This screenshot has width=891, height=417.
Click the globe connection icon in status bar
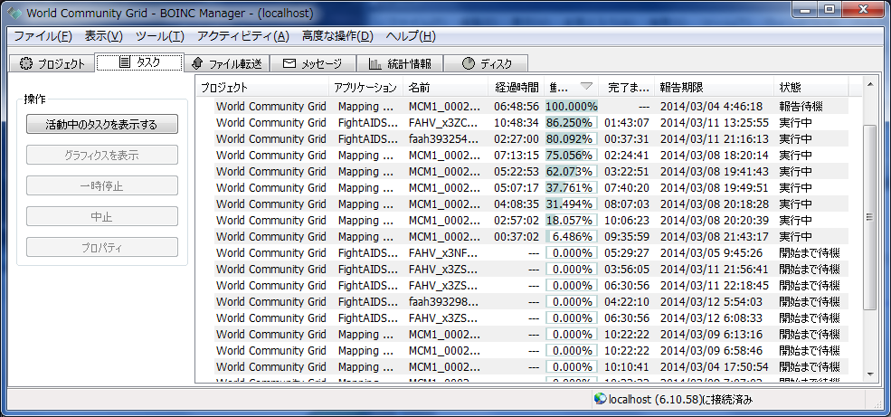tap(600, 399)
